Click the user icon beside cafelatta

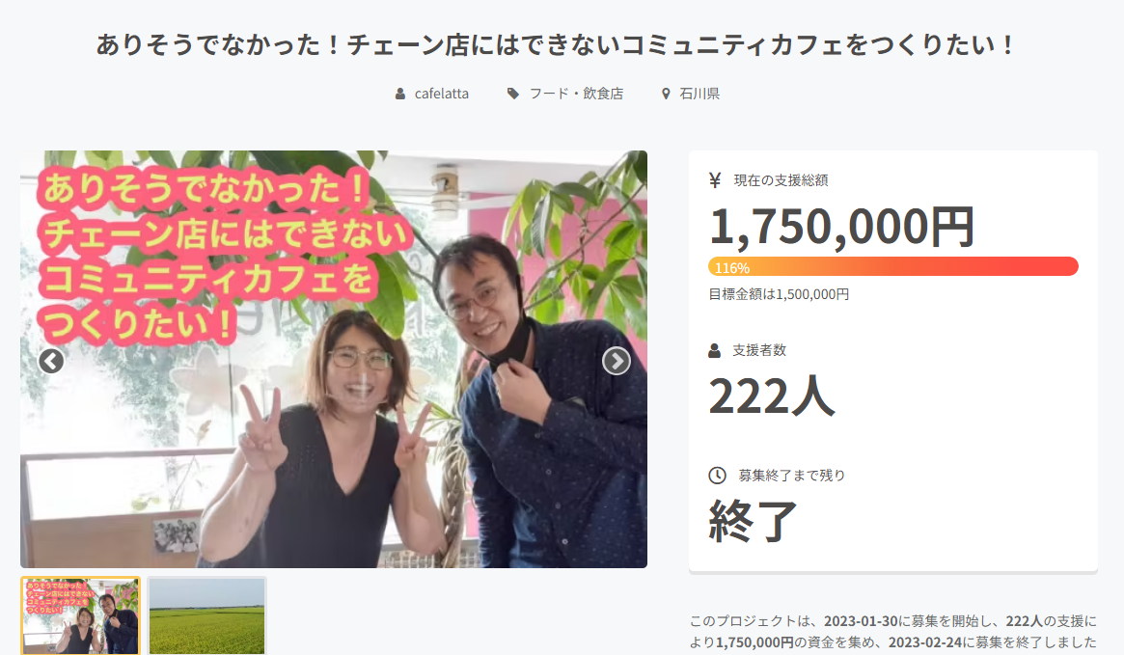click(x=400, y=94)
